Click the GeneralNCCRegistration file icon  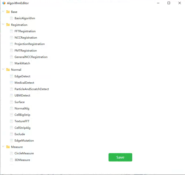click(x=11, y=57)
